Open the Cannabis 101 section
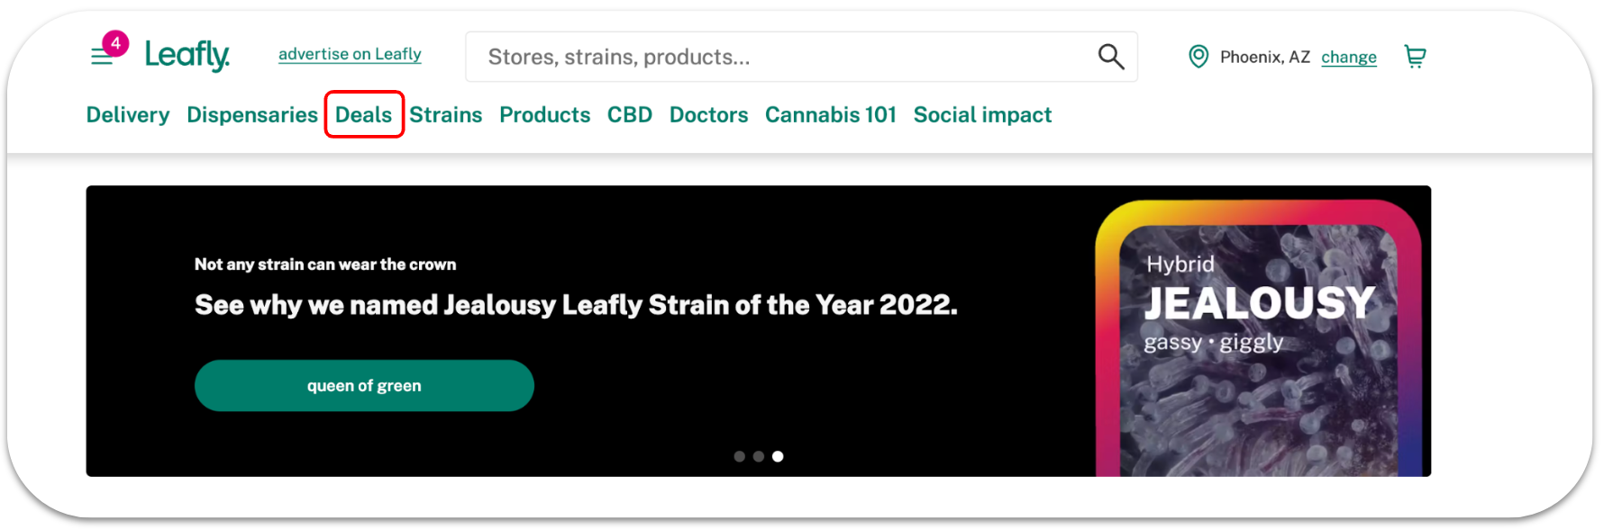This screenshot has width=1604, height=529. click(831, 115)
